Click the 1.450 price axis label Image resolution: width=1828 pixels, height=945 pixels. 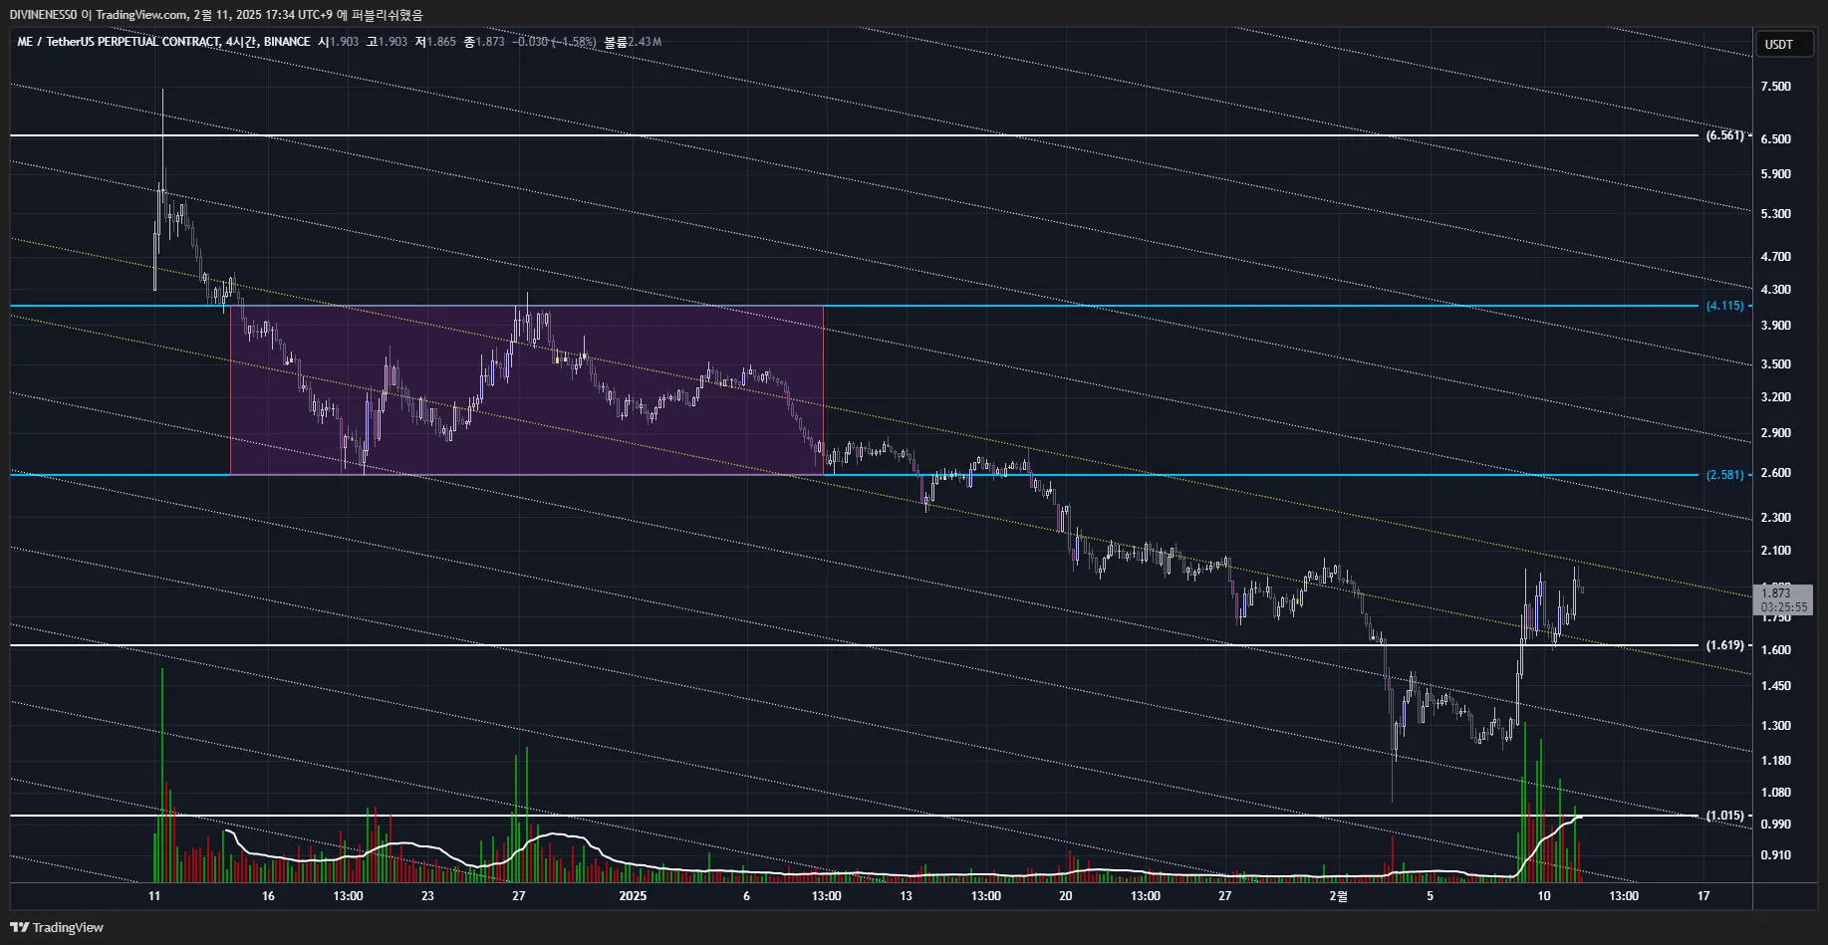coord(1775,686)
